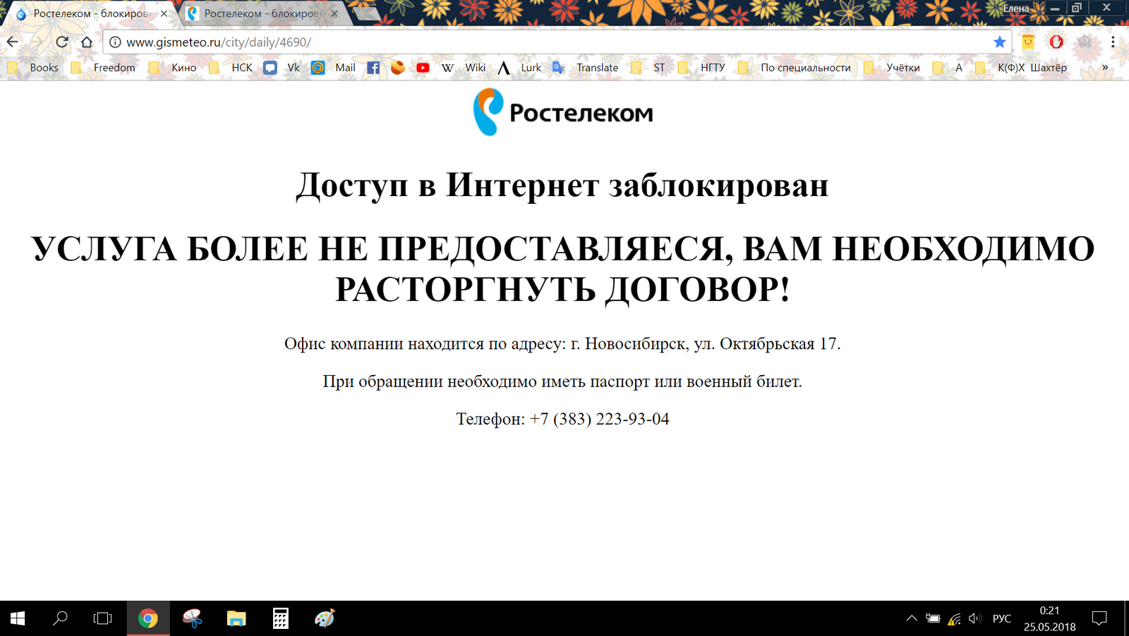Open the orange ball bookmark icon

(x=398, y=68)
